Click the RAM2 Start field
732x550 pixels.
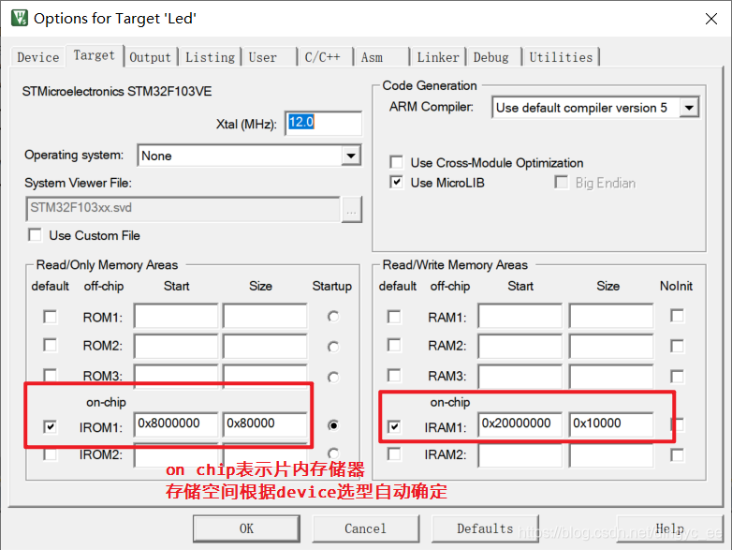pos(520,347)
